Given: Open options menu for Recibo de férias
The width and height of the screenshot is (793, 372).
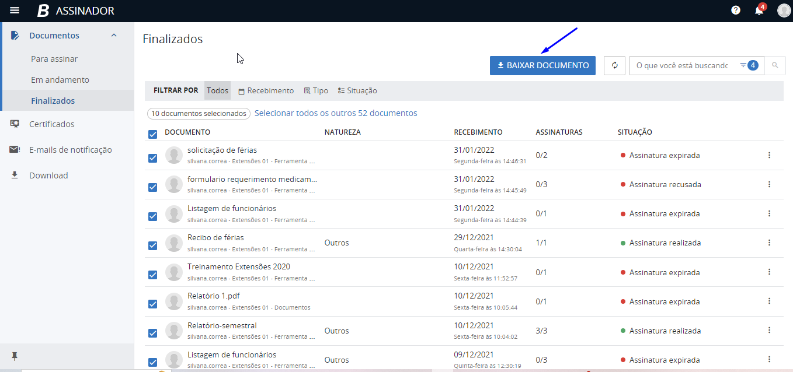Looking at the screenshot, I should pyautogui.click(x=769, y=243).
